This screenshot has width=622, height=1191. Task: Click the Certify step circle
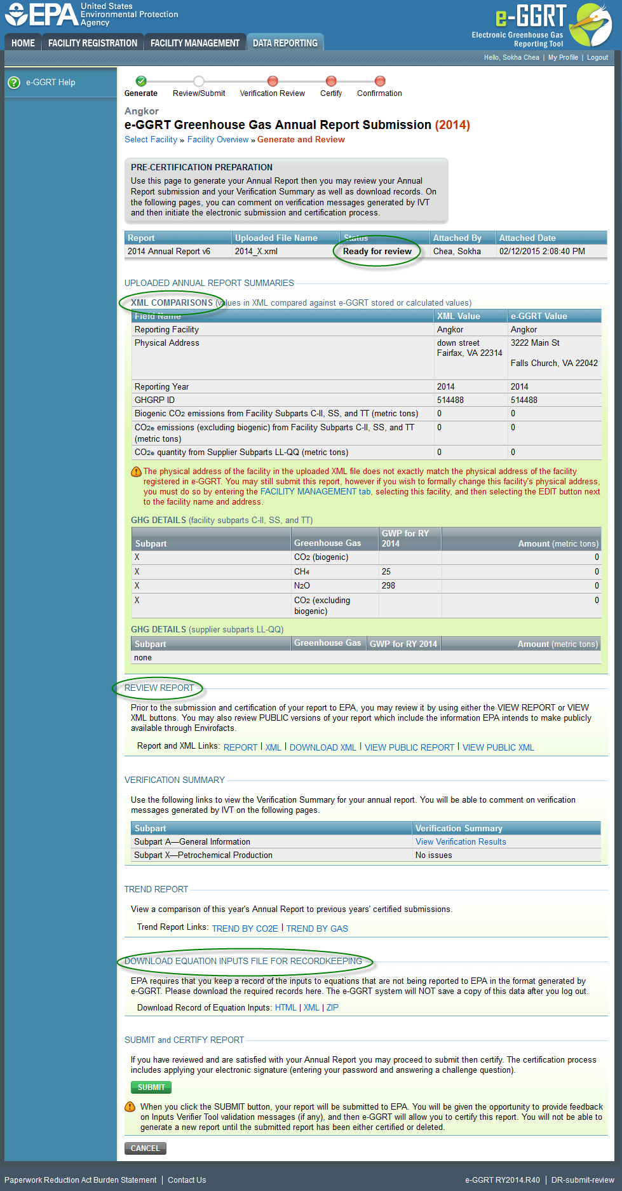coord(331,81)
